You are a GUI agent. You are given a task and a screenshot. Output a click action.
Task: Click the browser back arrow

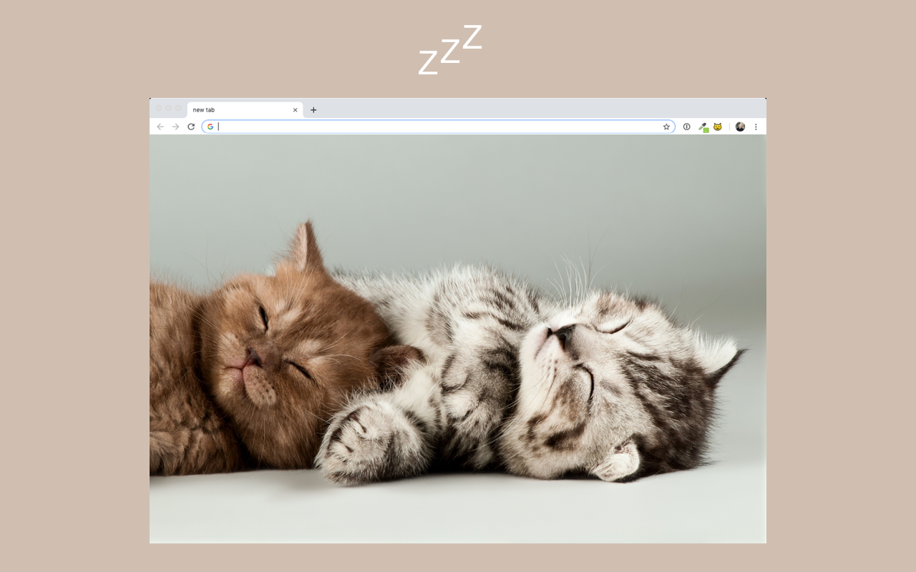(160, 127)
